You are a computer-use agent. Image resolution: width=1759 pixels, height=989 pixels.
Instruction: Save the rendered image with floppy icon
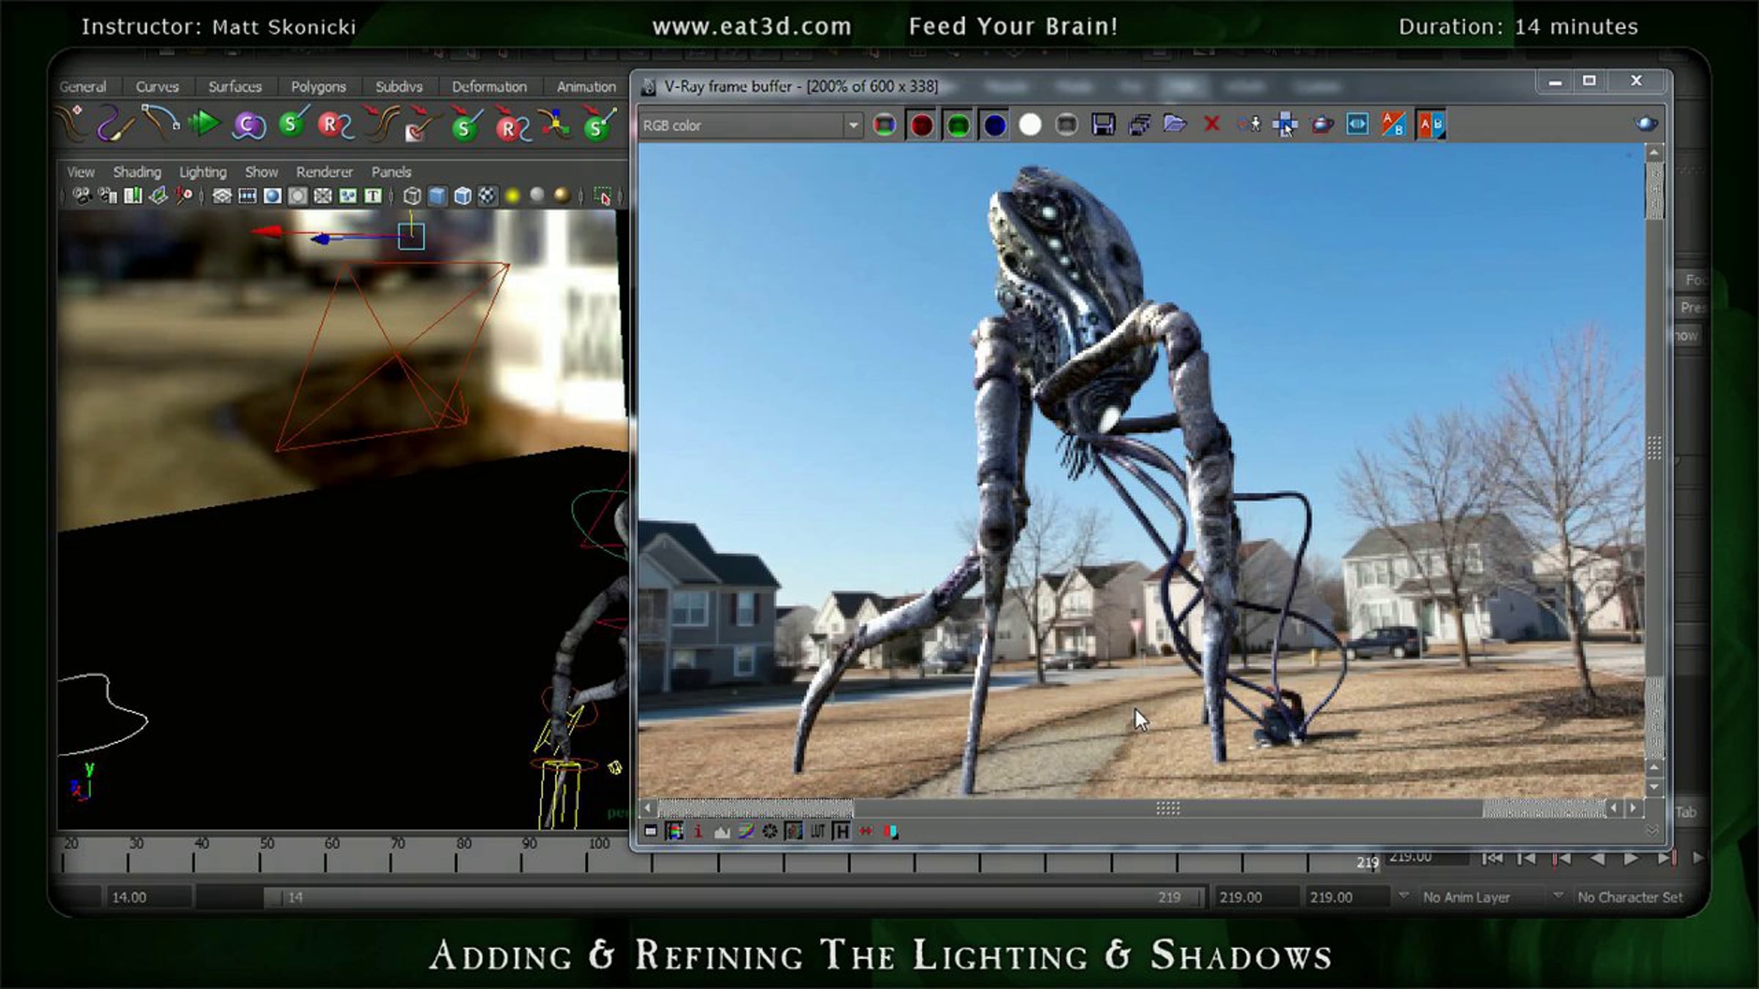point(1103,125)
